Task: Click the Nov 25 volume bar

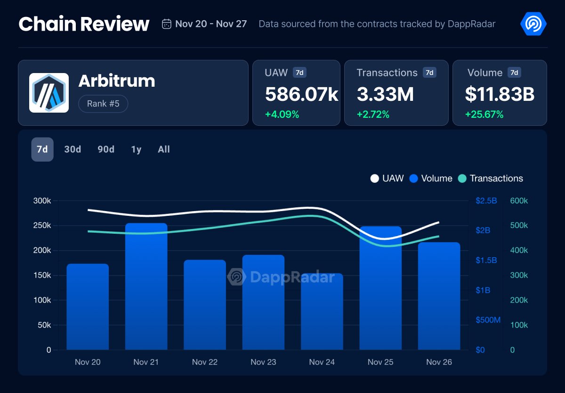Action: [x=380, y=287]
